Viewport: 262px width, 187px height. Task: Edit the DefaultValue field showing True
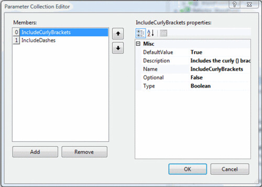(220, 52)
